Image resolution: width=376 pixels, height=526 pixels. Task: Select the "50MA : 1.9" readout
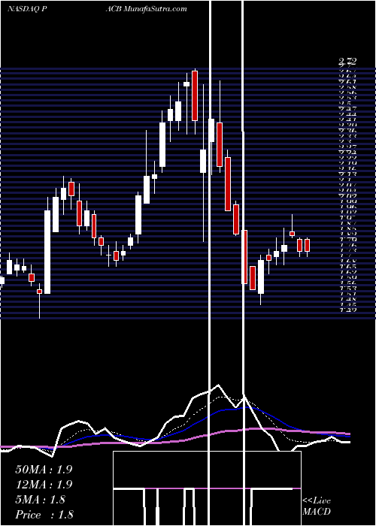tap(44, 470)
